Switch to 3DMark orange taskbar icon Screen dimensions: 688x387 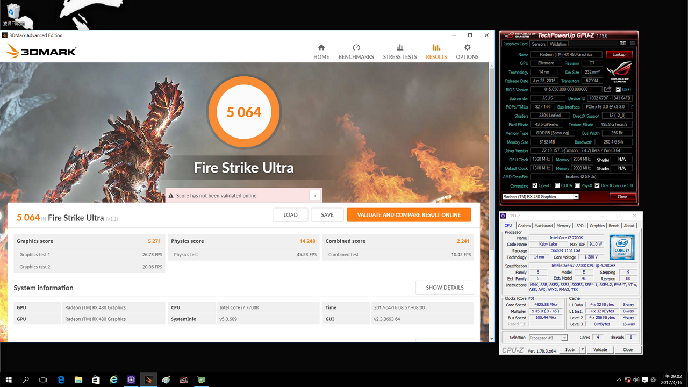point(149,379)
